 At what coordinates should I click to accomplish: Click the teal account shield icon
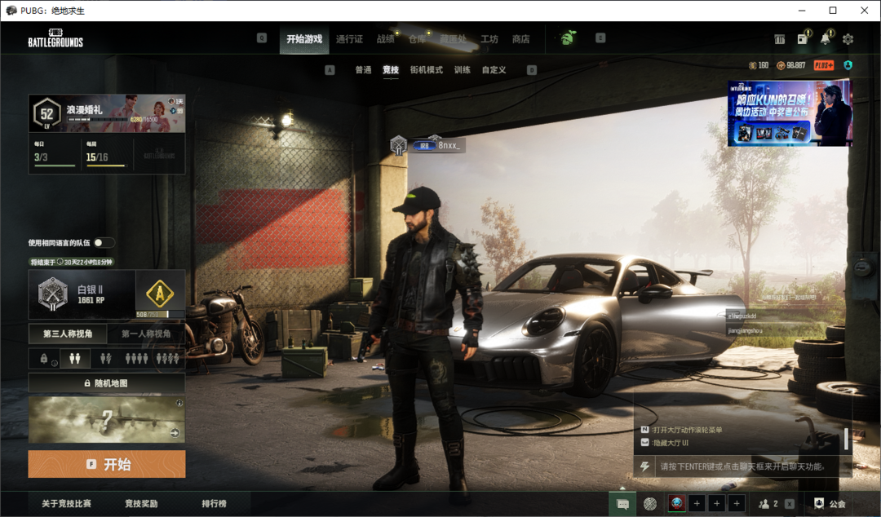coord(848,65)
